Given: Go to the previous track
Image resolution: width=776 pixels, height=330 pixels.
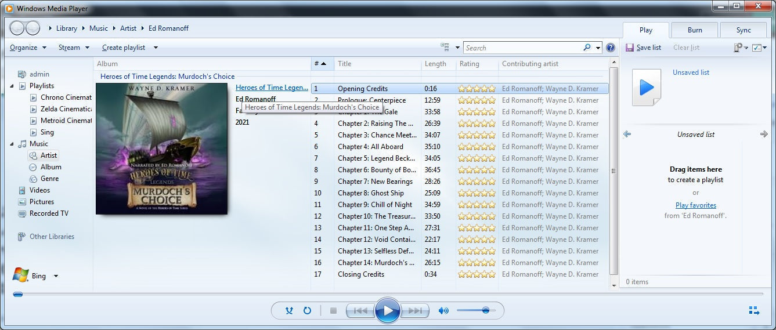Looking at the screenshot, I should click(360, 311).
